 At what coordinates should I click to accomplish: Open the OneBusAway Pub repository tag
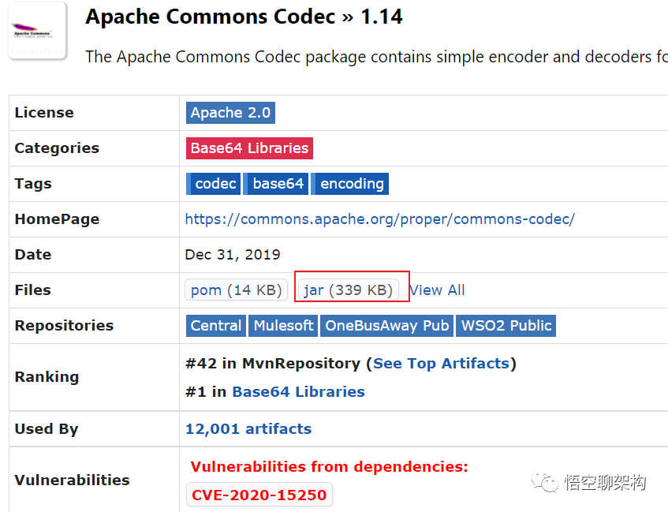click(x=386, y=326)
